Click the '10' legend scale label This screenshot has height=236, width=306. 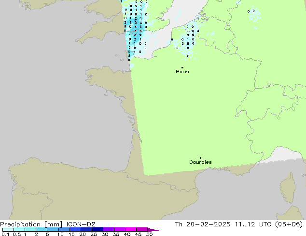click(60, 234)
